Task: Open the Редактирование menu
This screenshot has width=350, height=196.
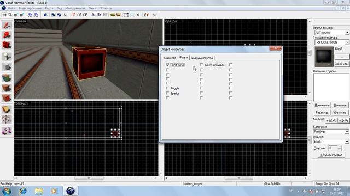Action: pyautogui.click(x=30, y=8)
